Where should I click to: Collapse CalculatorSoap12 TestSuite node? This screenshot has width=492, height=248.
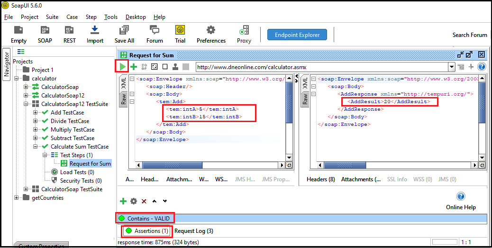(x=26, y=104)
